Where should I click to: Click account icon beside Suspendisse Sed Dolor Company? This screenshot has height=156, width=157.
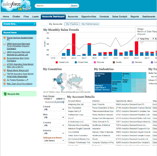[x=4, y=58]
